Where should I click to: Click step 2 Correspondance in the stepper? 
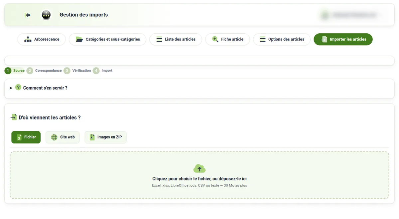[x=44, y=71]
